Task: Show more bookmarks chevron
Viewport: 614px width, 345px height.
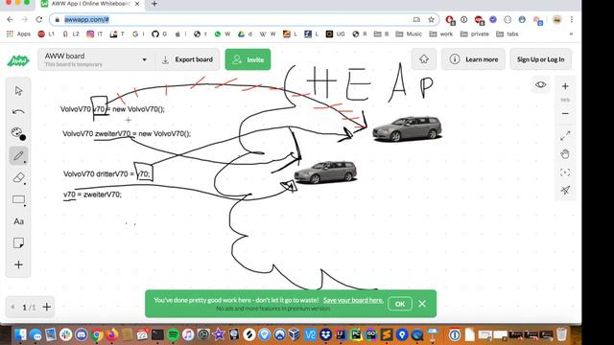Action: [572, 34]
